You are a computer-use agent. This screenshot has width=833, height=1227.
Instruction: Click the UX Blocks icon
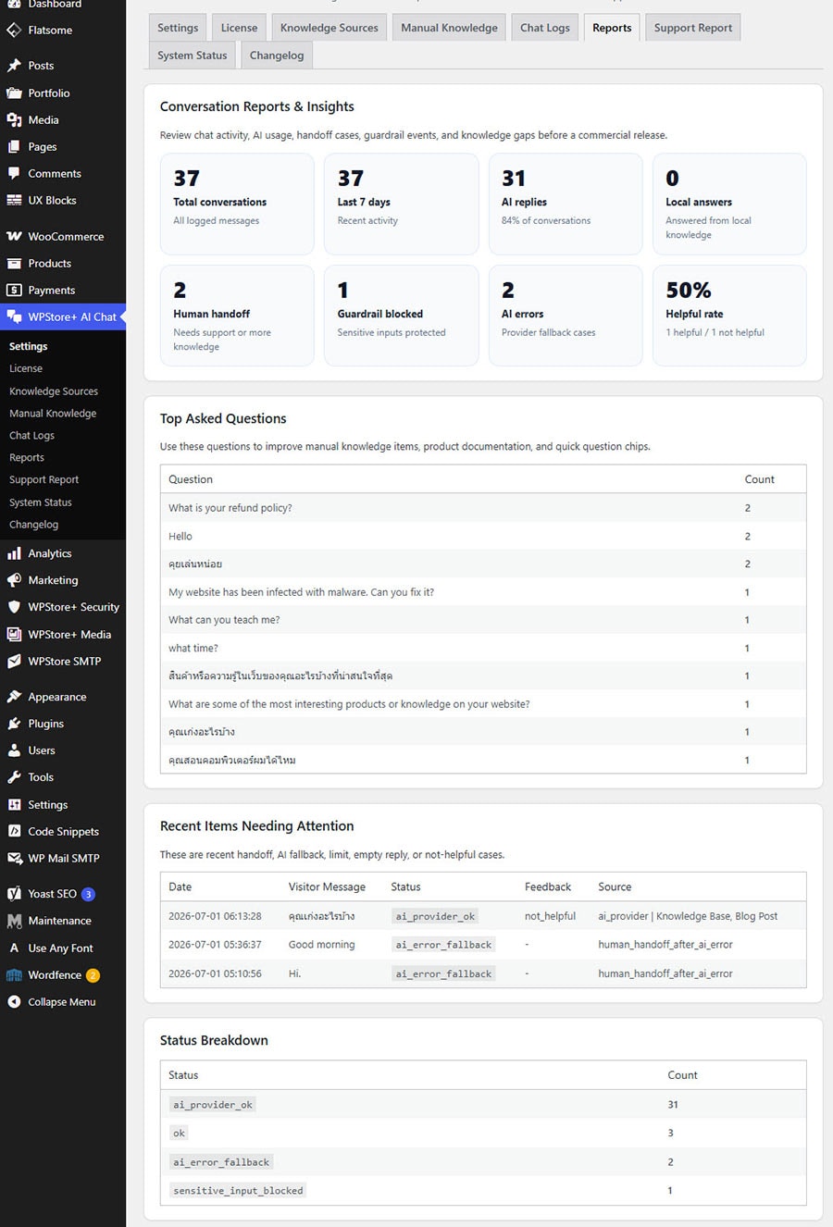tap(14, 201)
